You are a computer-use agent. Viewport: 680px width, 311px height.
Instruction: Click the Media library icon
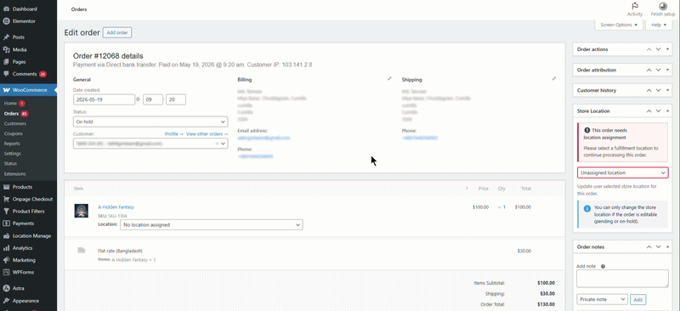[x=6, y=49]
